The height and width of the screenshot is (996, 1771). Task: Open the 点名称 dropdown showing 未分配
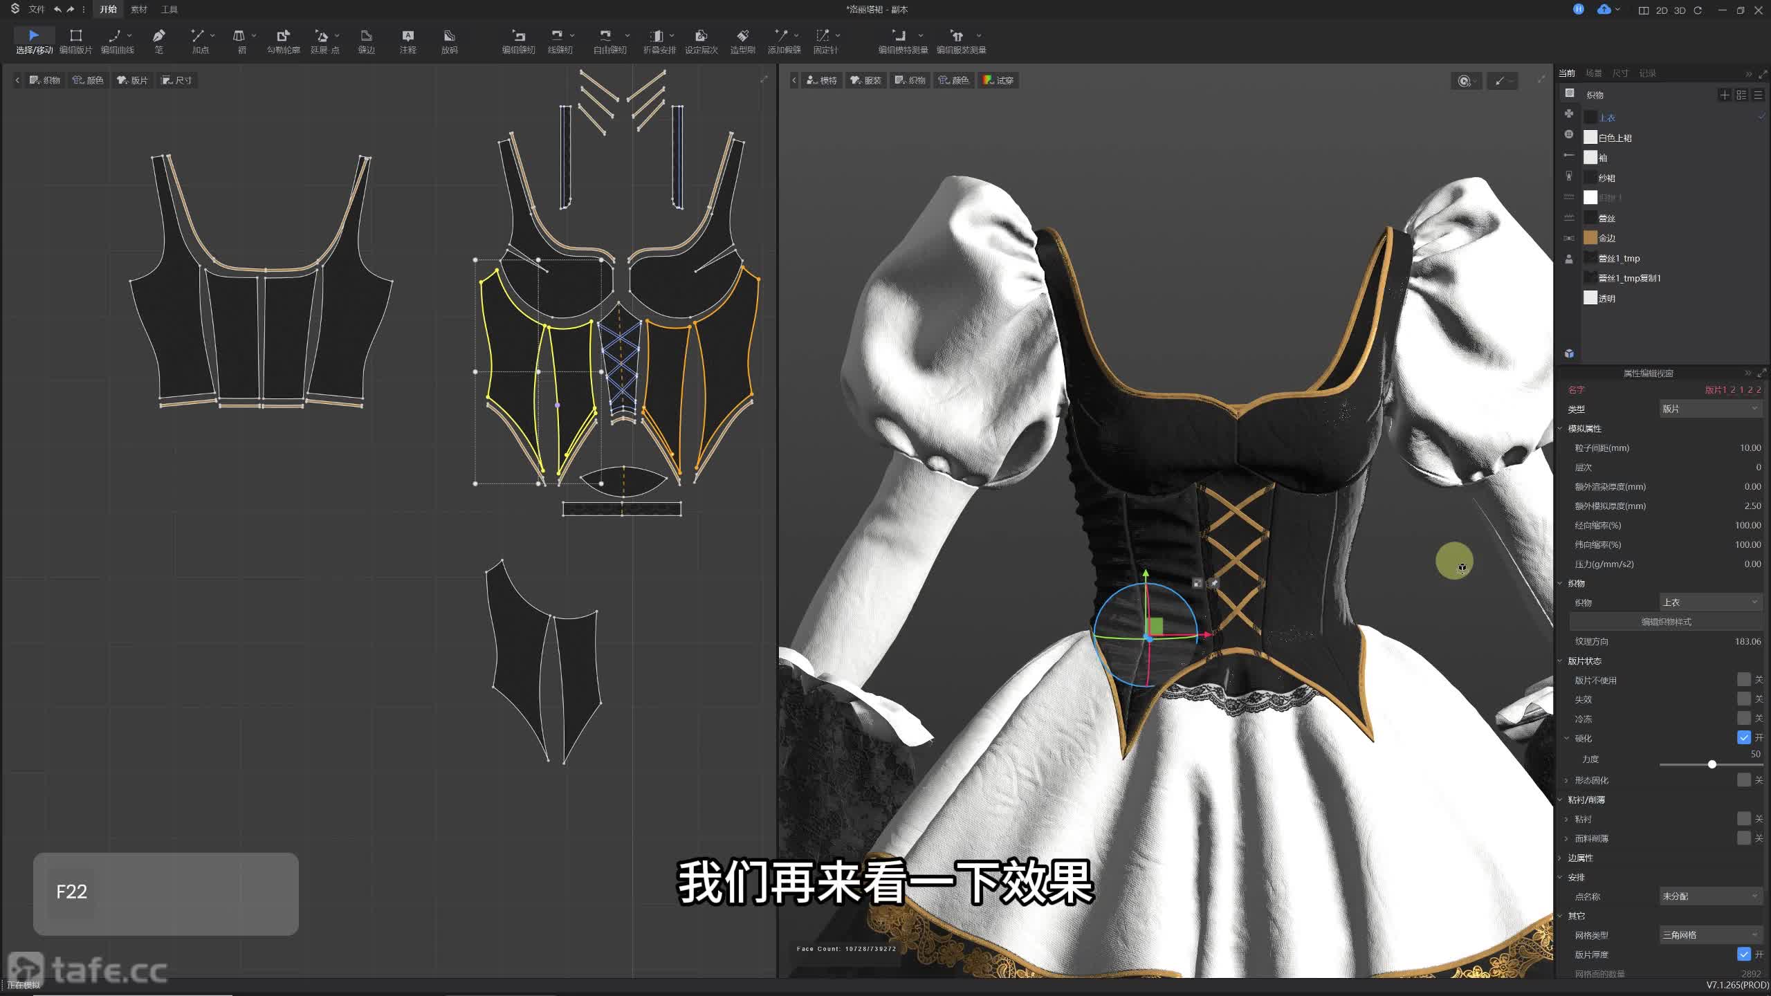[1710, 896]
